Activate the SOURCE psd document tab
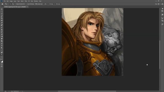Screen dimensions: 164x92 click(15, 7)
